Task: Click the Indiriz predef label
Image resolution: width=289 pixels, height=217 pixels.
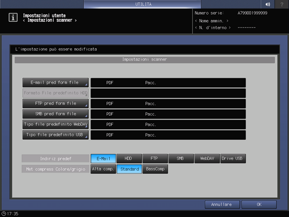Action: 55,158
